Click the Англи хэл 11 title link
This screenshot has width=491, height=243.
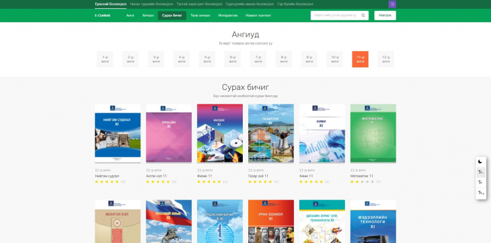click(157, 176)
